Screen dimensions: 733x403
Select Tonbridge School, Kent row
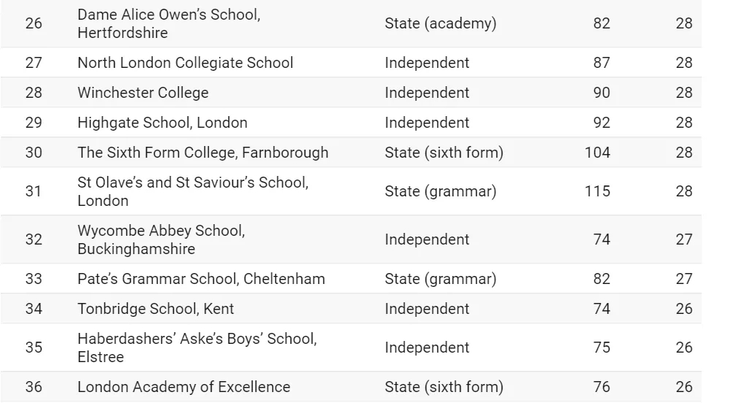(350, 309)
